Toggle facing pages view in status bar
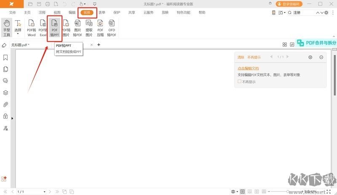Image resolution: width=337 pixels, height=195 pixels. 257,192
